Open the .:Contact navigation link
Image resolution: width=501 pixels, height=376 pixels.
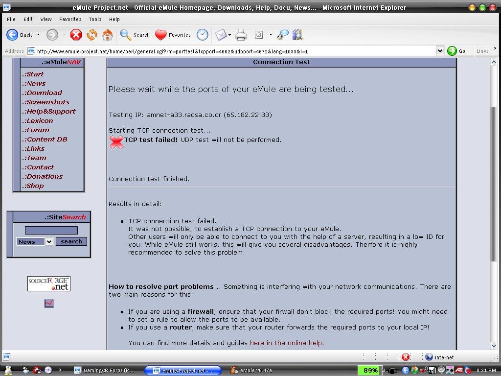pyautogui.click(x=38, y=167)
